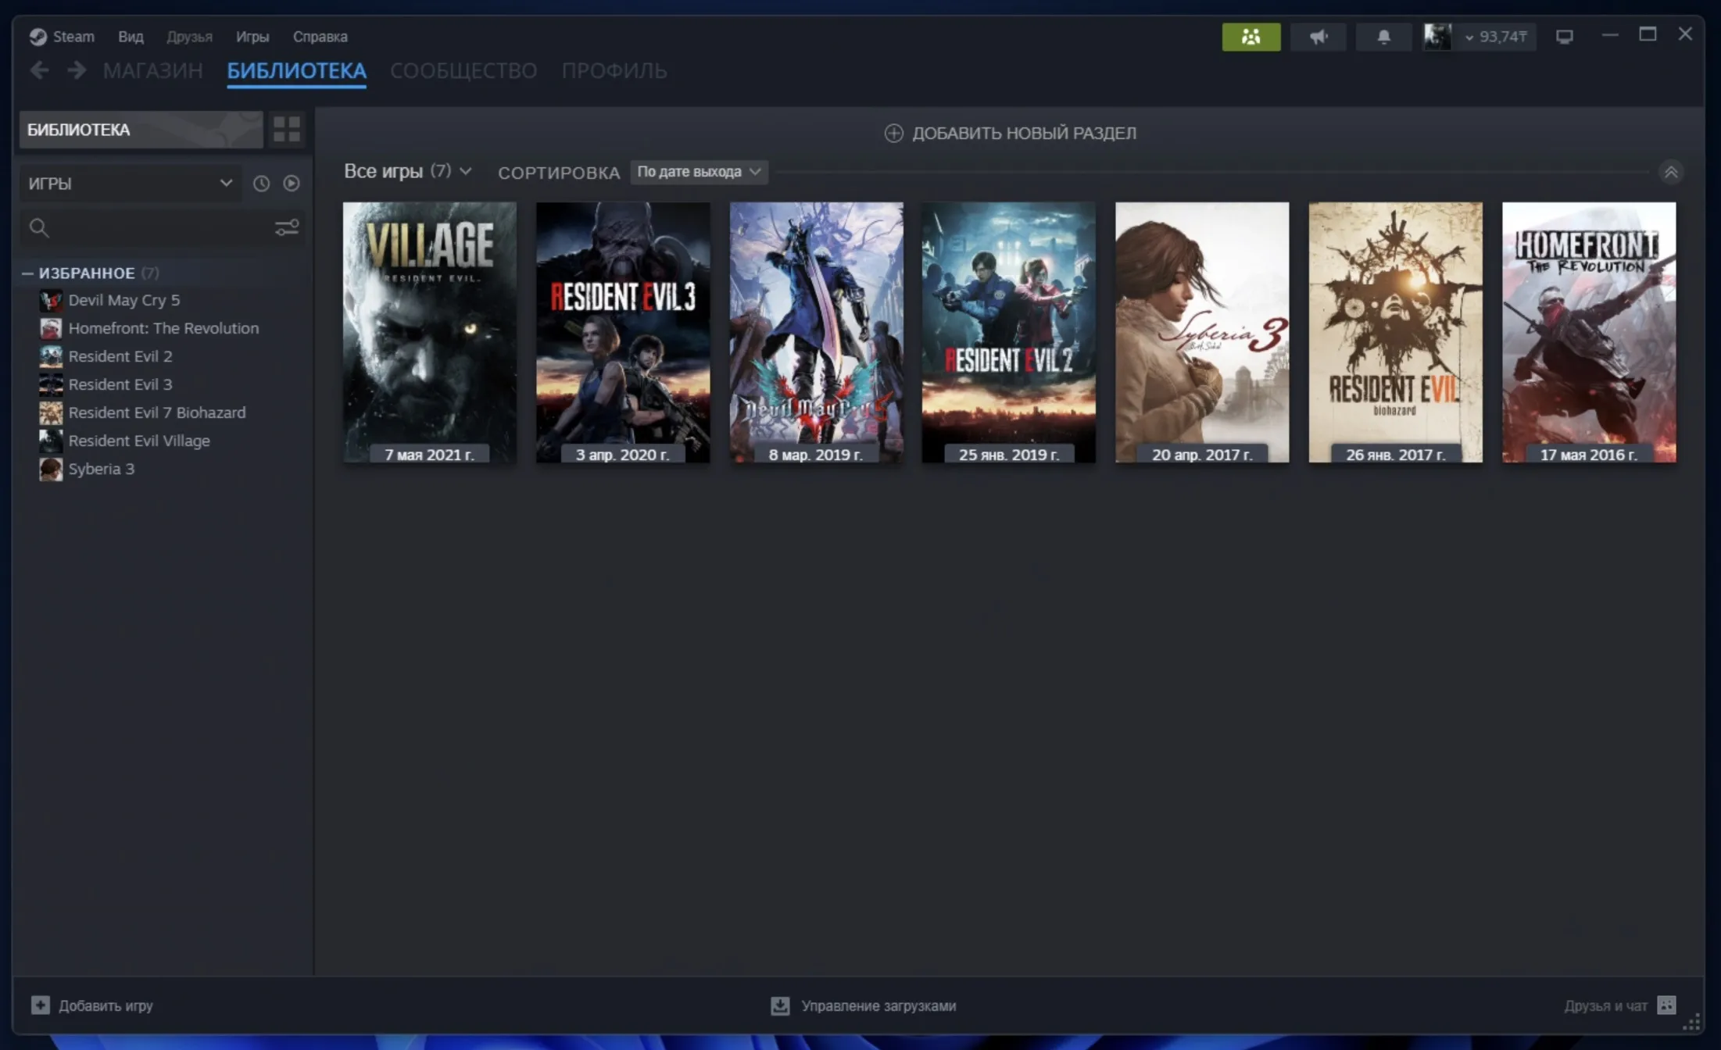Click the БИБЛИОТЕКА home button
Viewport: 1721px width, 1050px height.
(141, 130)
